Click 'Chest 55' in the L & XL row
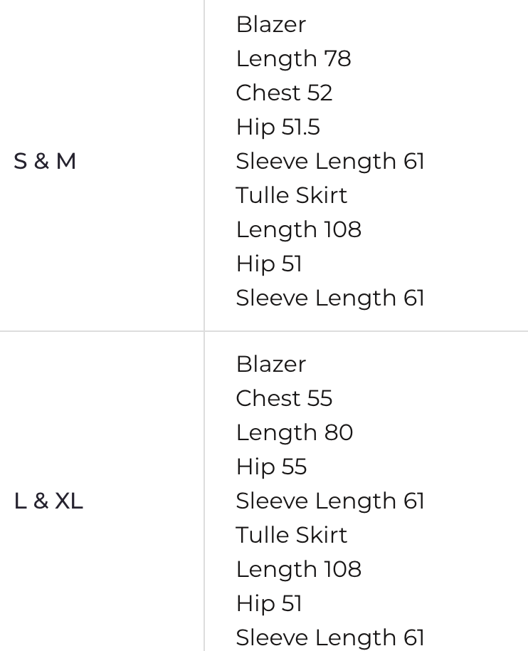The height and width of the screenshot is (651, 528). [284, 398]
